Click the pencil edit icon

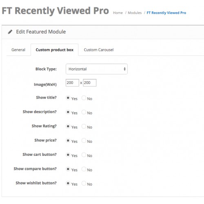pyautogui.click(x=10, y=32)
